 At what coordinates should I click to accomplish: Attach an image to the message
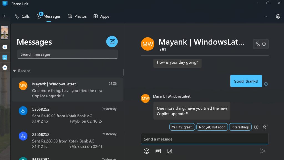(x=169, y=151)
